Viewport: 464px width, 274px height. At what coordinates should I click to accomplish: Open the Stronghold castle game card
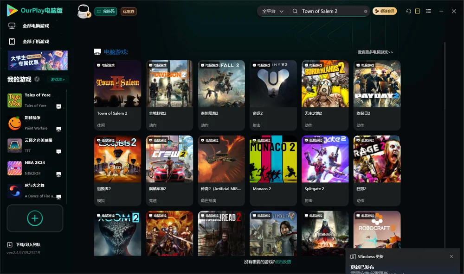coord(273,233)
